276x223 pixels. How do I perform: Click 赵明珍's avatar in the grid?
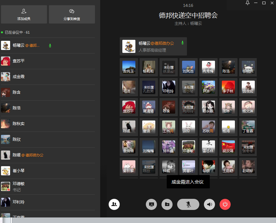pyautogui.click(x=248, y=167)
